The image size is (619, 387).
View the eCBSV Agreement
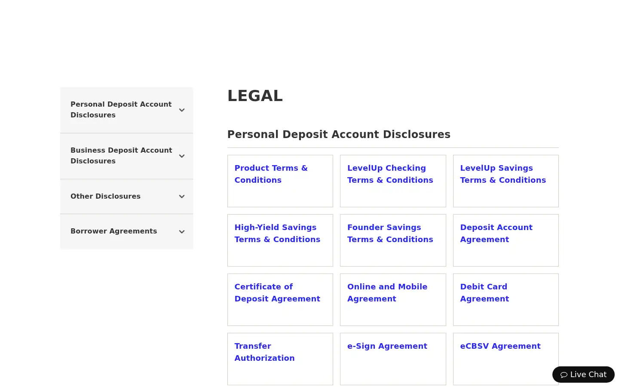[x=500, y=346]
